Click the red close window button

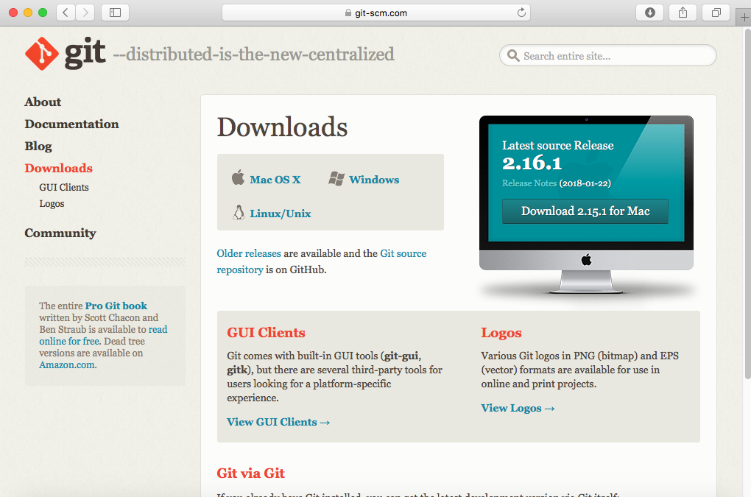pyautogui.click(x=13, y=13)
